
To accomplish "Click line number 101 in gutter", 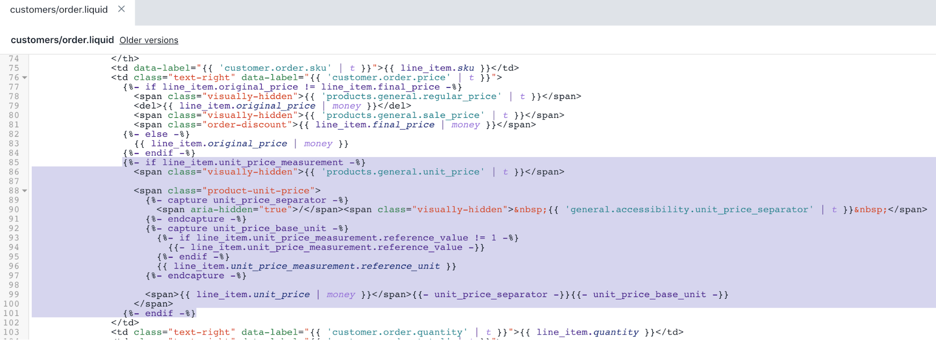I will click(x=12, y=313).
